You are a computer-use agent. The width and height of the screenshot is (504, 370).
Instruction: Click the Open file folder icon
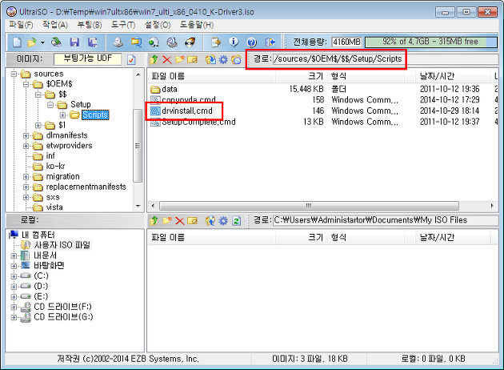point(32,42)
